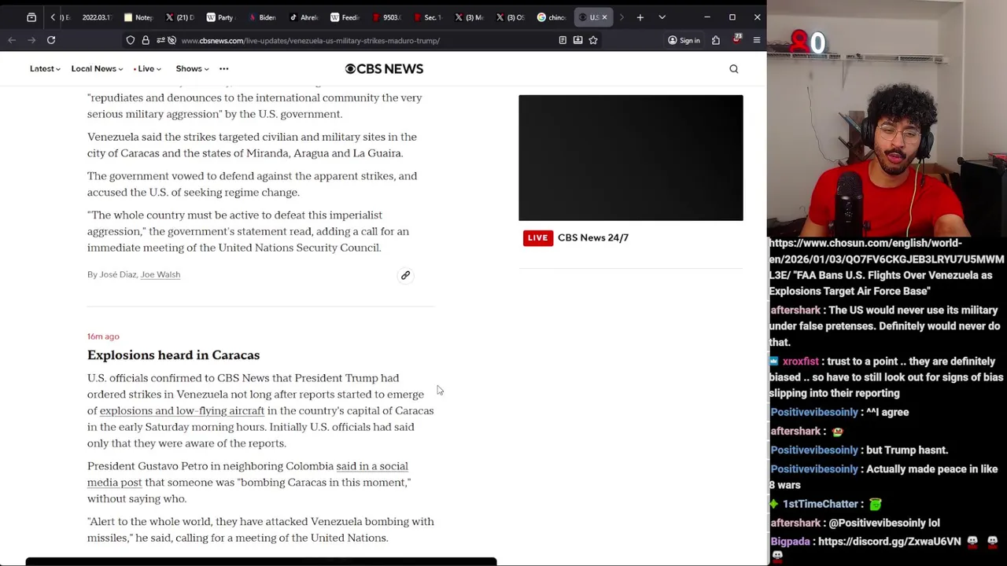Go forward to the next page
Image resolution: width=1007 pixels, height=566 pixels.
click(x=31, y=40)
